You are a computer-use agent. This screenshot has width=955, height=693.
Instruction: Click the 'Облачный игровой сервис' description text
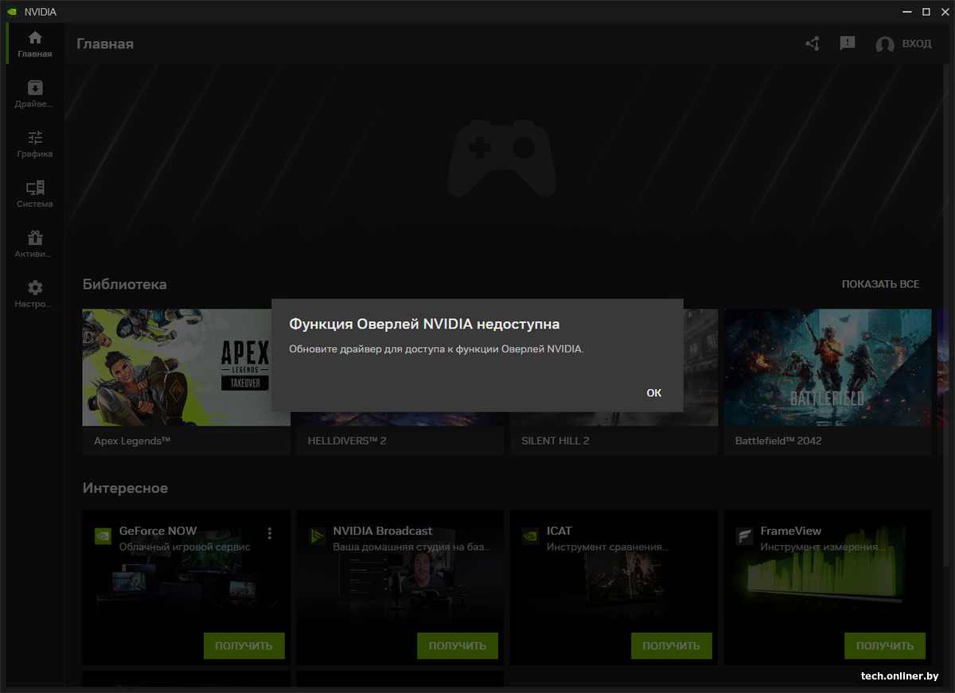185,547
